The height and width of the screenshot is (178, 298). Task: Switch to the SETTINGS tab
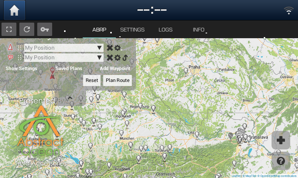point(132,30)
